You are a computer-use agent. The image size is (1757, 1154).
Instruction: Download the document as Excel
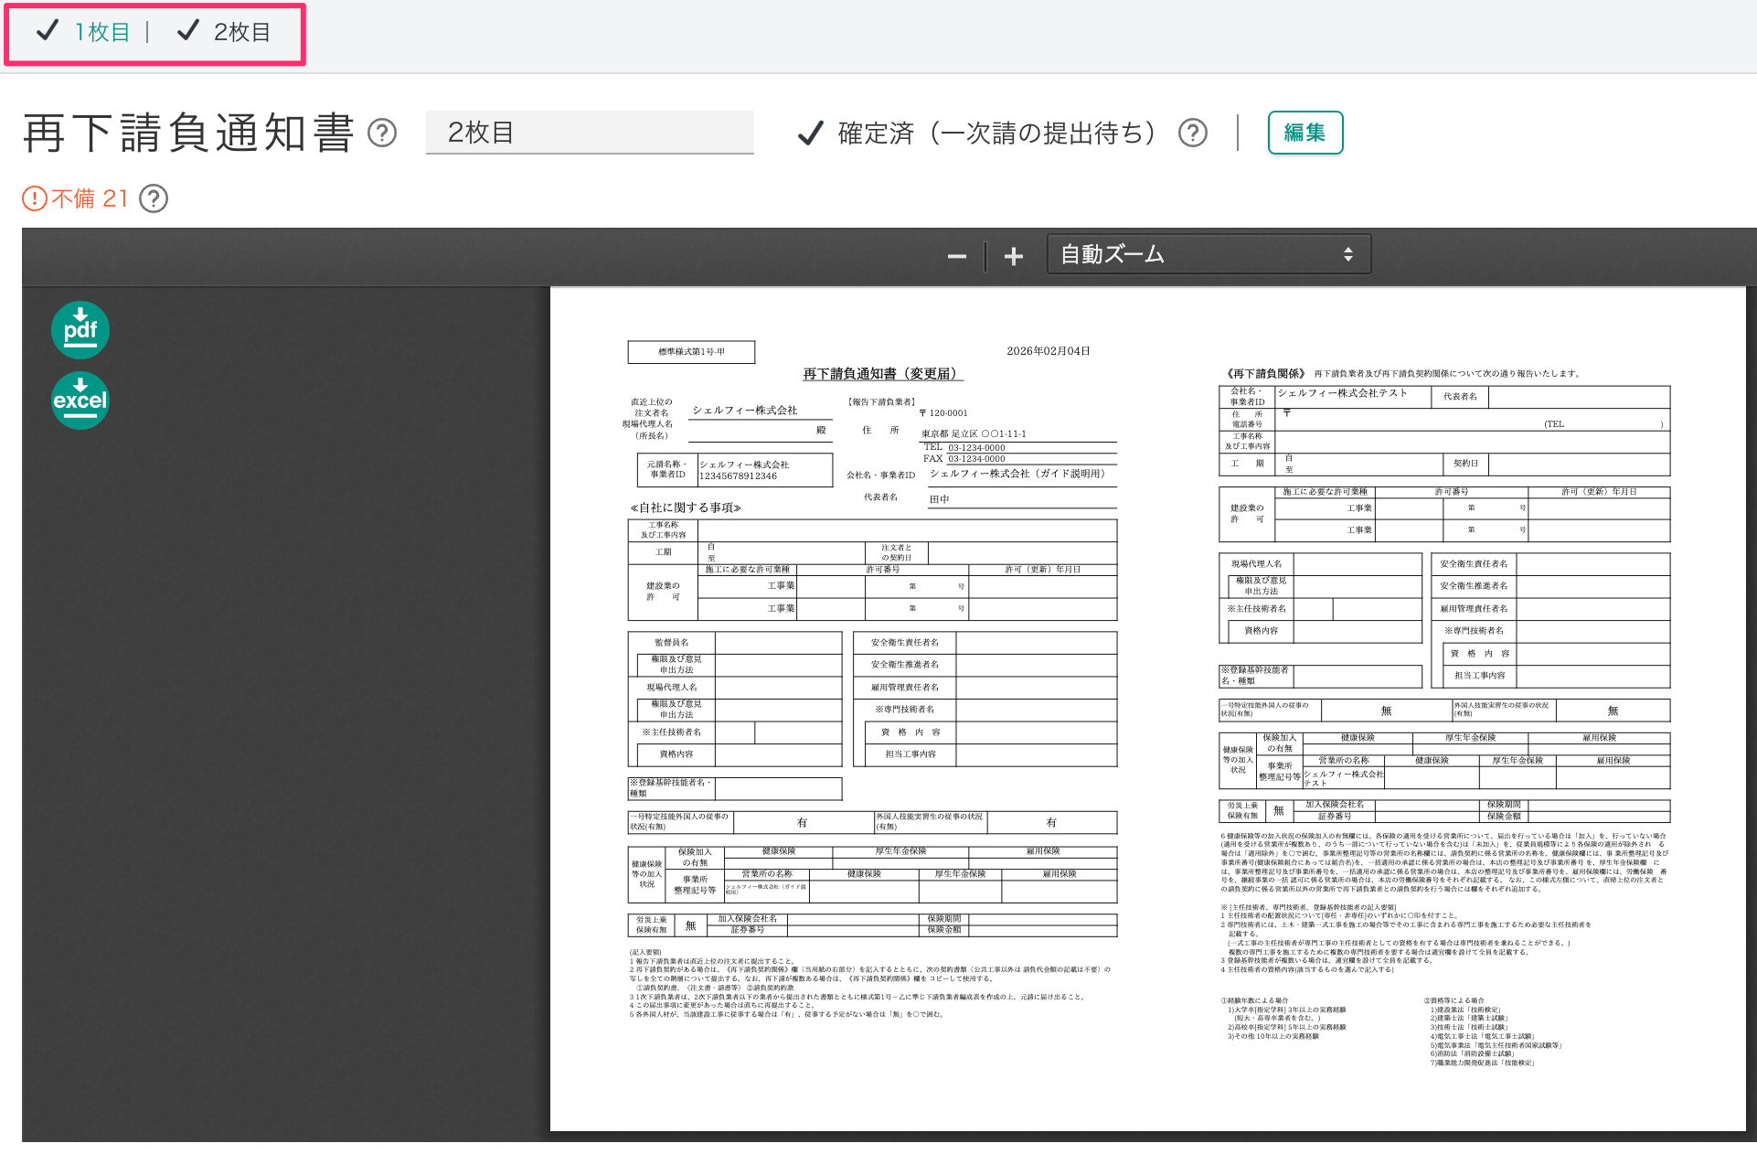point(80,400)
